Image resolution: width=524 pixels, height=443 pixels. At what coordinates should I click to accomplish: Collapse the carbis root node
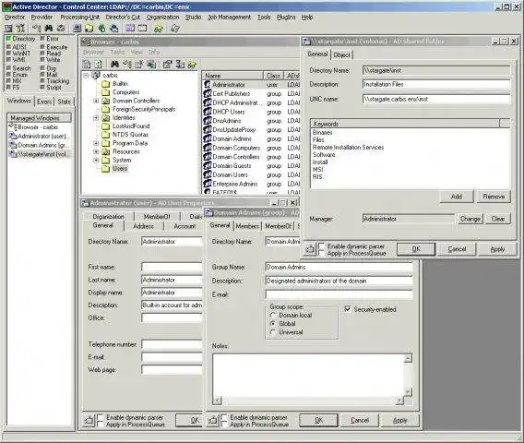click(x=86, y=76)
